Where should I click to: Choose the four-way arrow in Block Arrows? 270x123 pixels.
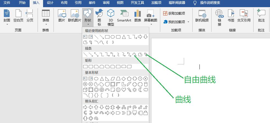(x=118, y=107)
